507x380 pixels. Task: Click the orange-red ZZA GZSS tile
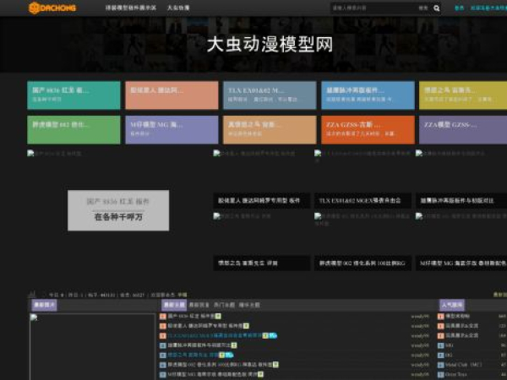tap(368, 129)
